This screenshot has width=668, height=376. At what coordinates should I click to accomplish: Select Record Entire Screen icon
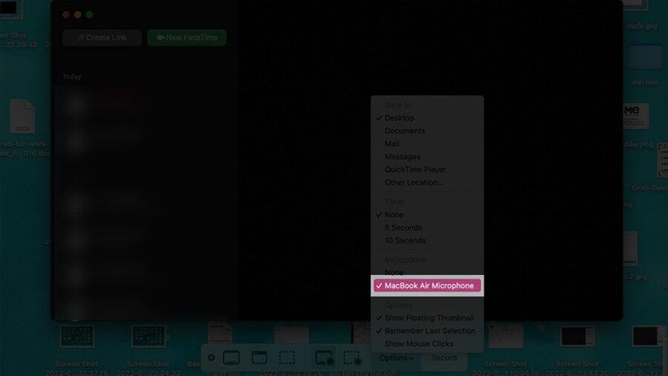click(x=324, y=358)
